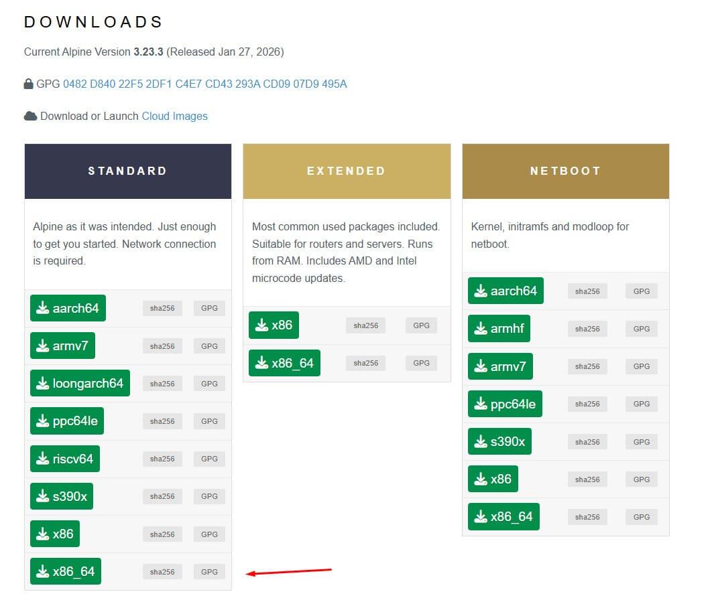Download Netboot x86_64 image
Screen dimensions: 710x598
tap(504, 516)
